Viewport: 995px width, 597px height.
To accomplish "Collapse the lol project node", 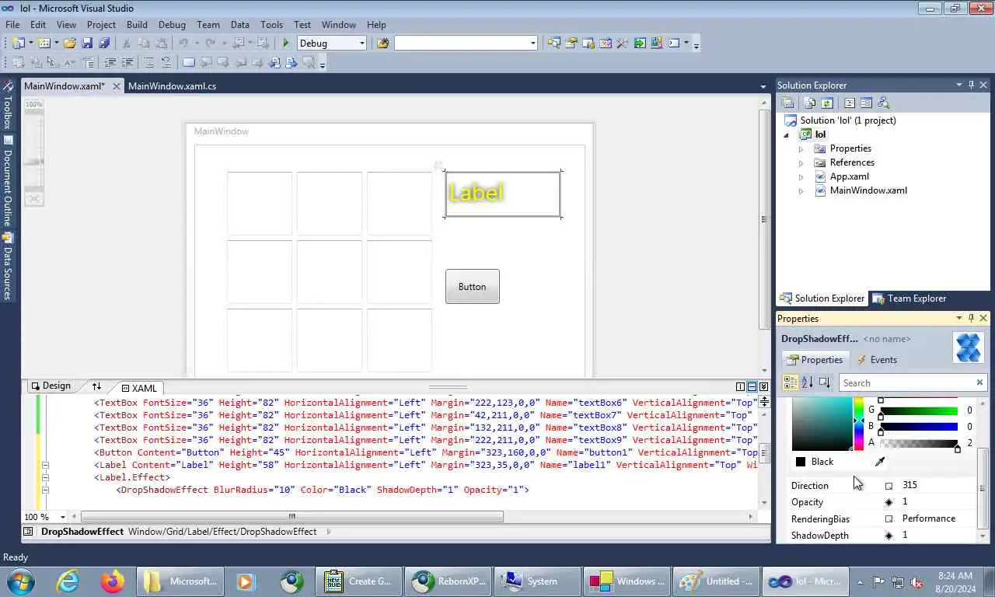I will (786, 134).
